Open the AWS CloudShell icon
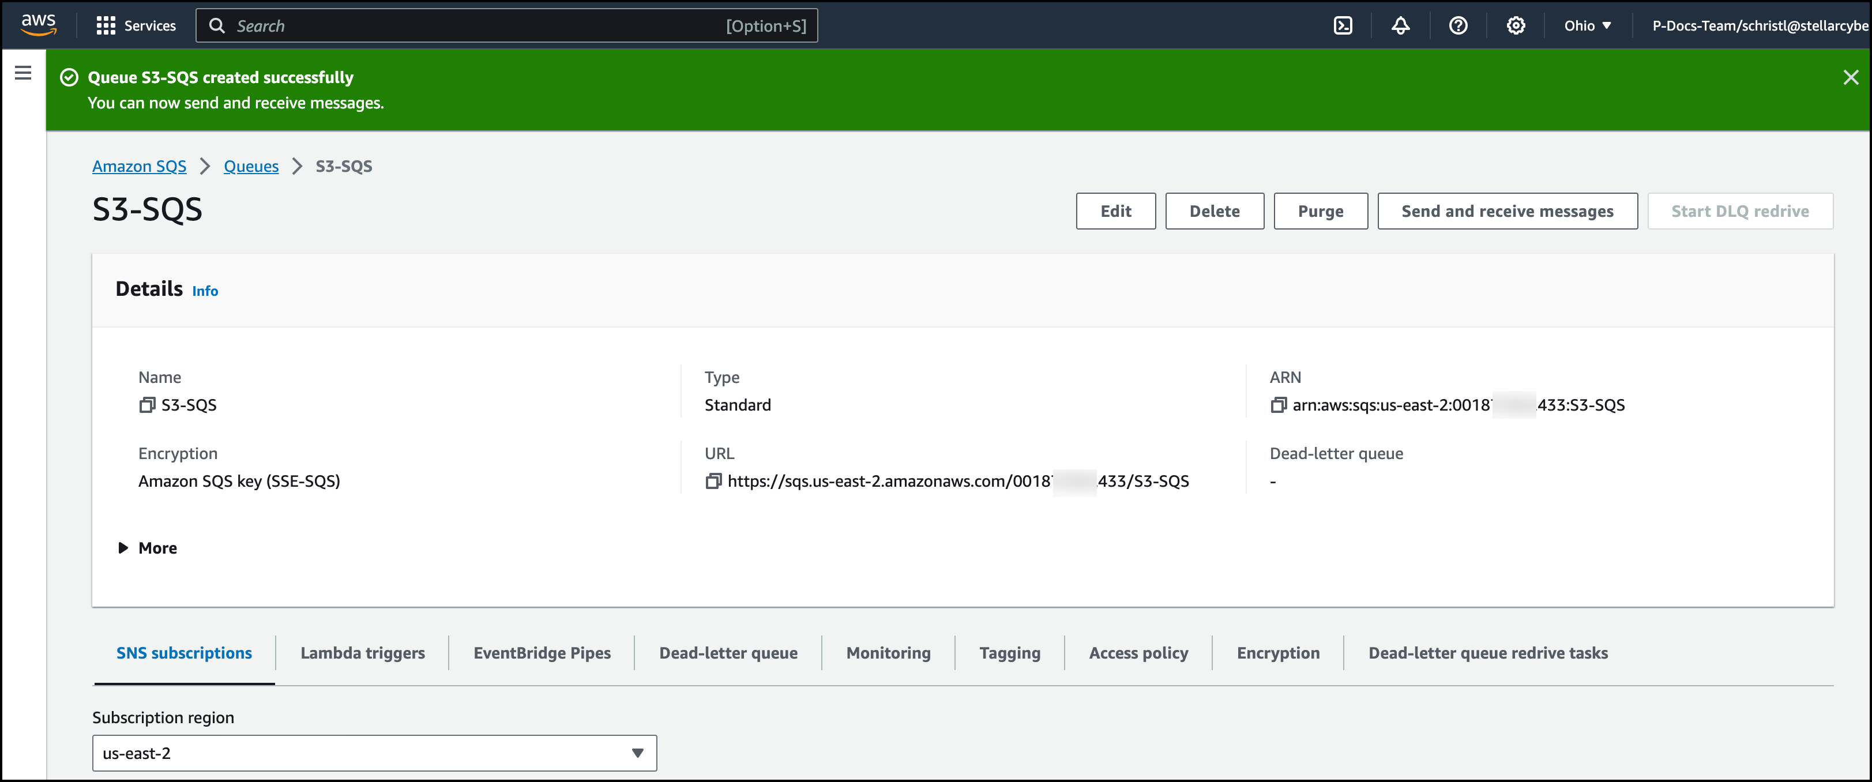Image resolution: width=1872 pixels, height=782 pixels. [1342, 25]
